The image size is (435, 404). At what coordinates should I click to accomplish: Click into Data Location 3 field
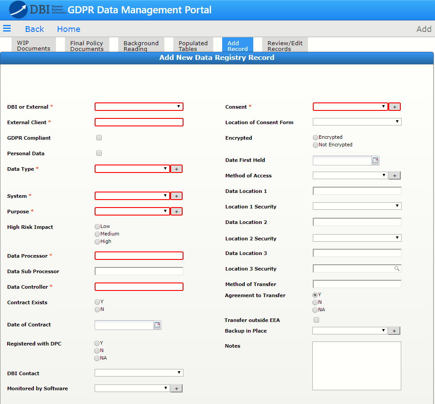coord(357,253)
